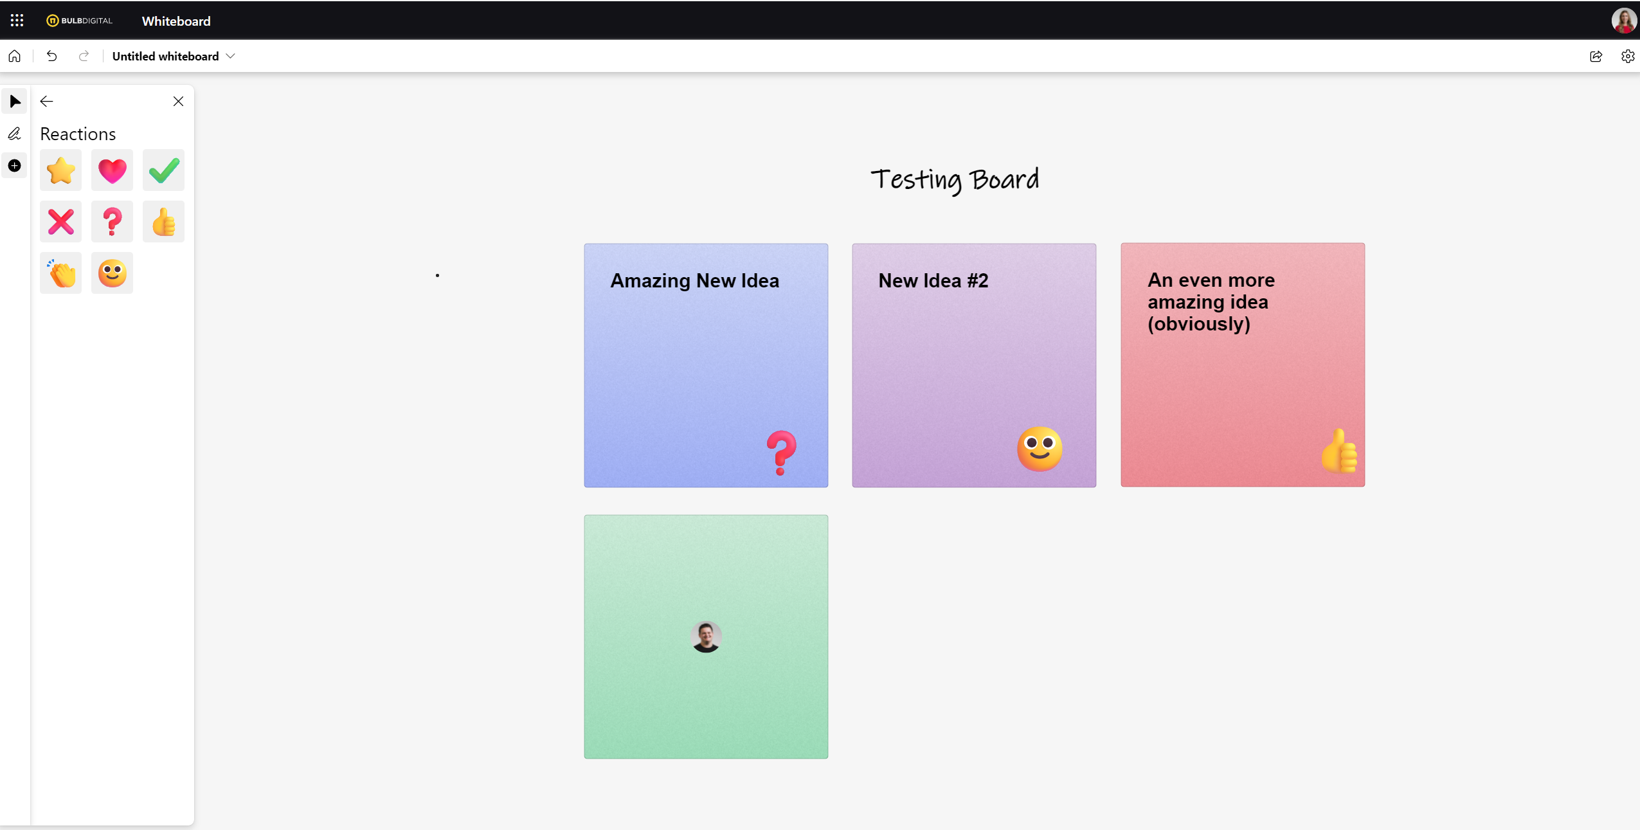Pick the heart reaction
1640x830 pixels.
pyautogui.click(x=113, y=170)
